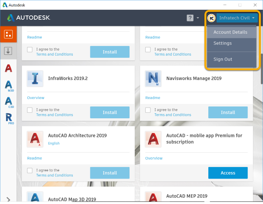Open Terms and Conditions in top-left card

55,54
